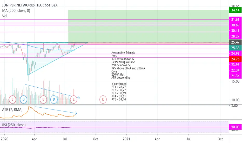242x143 pixels.
Task: Click the 2.00 ATR axis tick
Action: (234, 106)
